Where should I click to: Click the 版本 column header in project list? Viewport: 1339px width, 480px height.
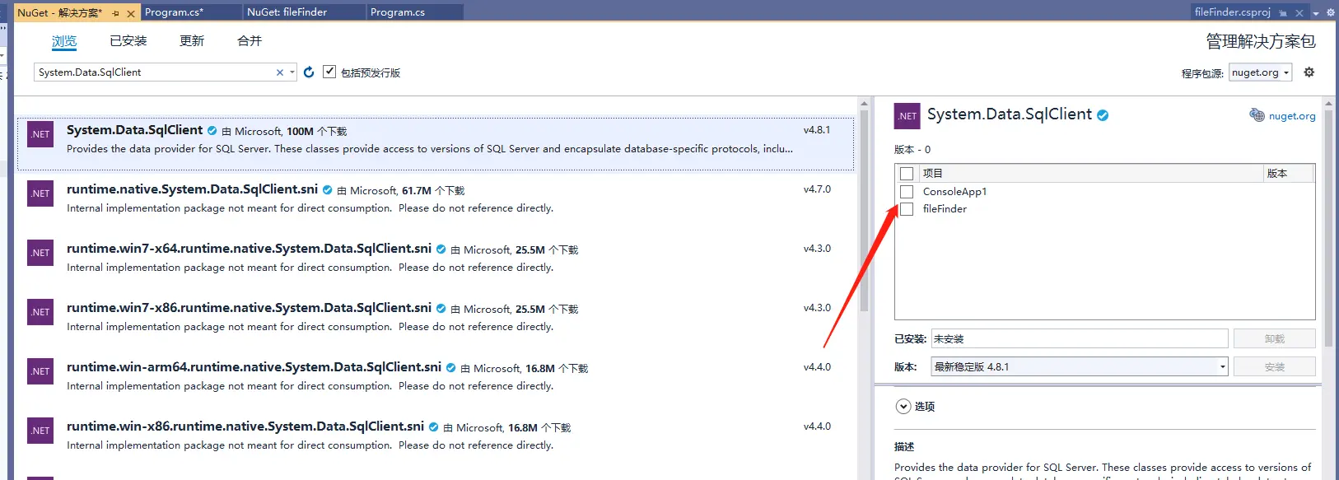coord(1277,174)
